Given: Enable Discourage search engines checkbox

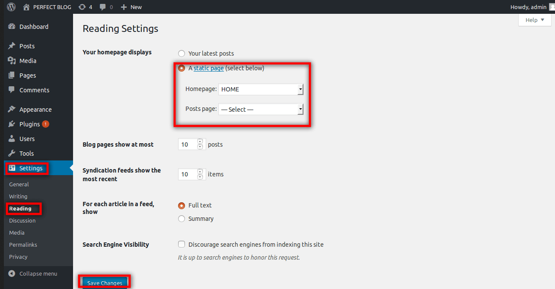Looking at the screenshot, I should point(182,244).
